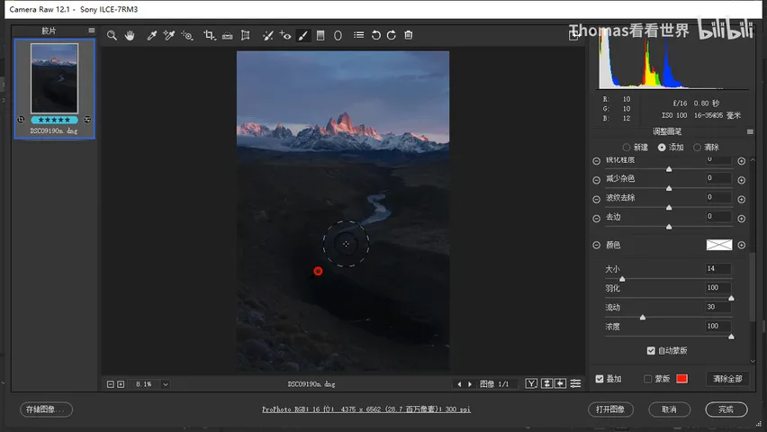The height and width of the screenshot is (432, 767).
Task: Toggle the 蒙版 checkbox
Action: point(647,379)
